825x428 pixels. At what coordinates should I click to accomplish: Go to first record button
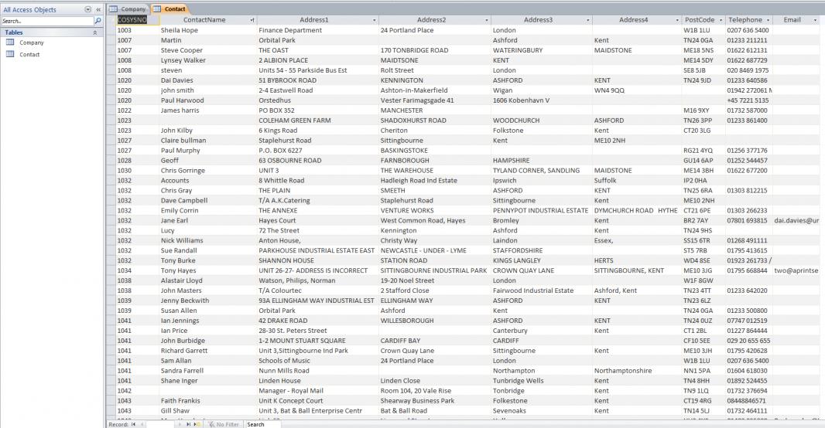134,424
